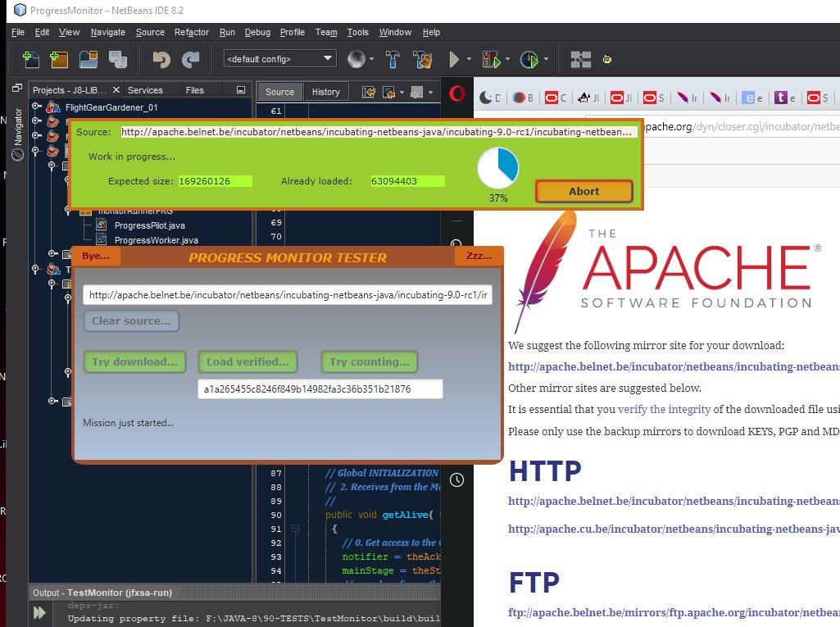
Task: Click the Undo arrow in toolbar
Action: [161, 59]
